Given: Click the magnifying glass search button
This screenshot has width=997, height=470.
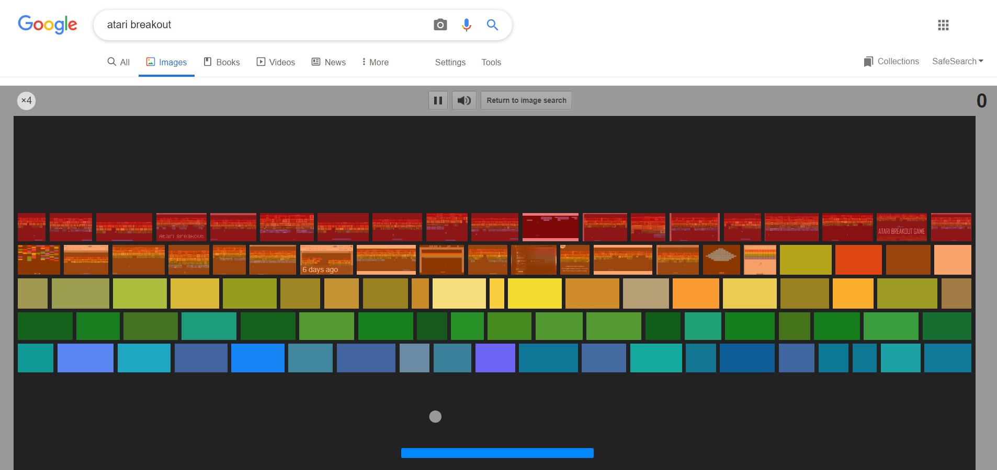Looking at the screenshot, I should click(492, 25).
